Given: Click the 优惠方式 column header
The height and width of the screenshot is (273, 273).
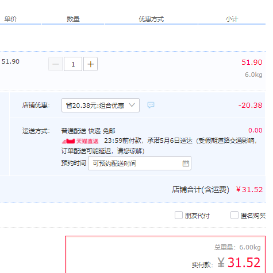Looking at the screenshot, I should point(151,19).
